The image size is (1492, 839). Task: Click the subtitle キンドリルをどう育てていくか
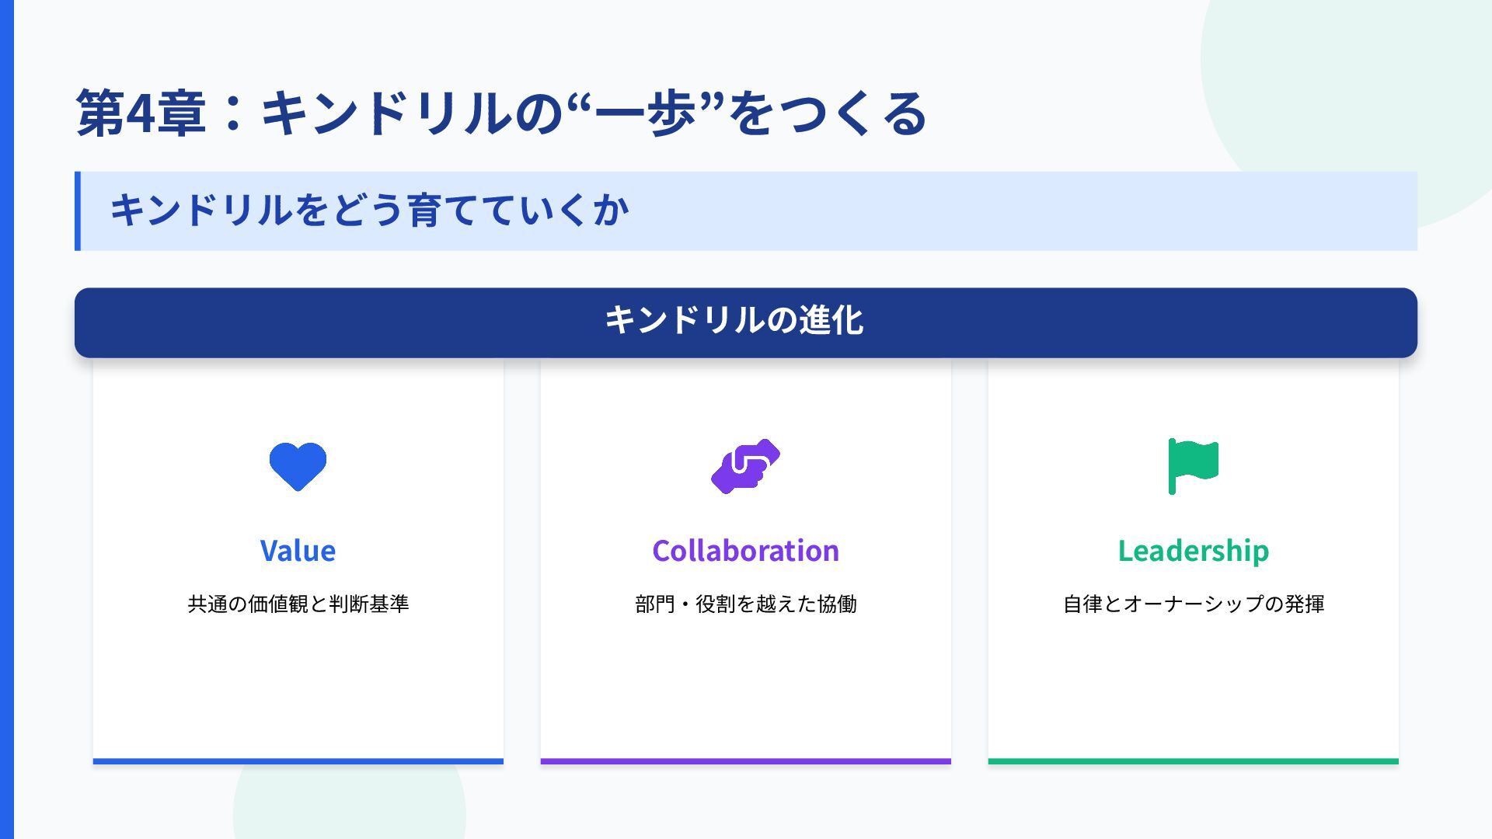point(369,211)
